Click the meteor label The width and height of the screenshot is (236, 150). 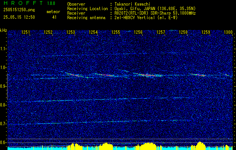point(53,12)
